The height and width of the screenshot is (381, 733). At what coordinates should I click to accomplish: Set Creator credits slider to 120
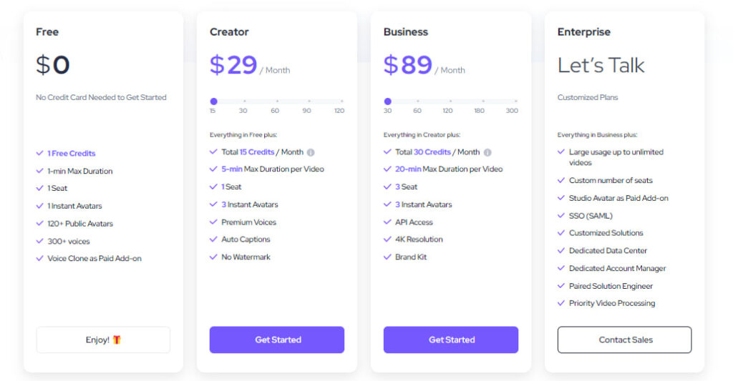click(341, 101)
